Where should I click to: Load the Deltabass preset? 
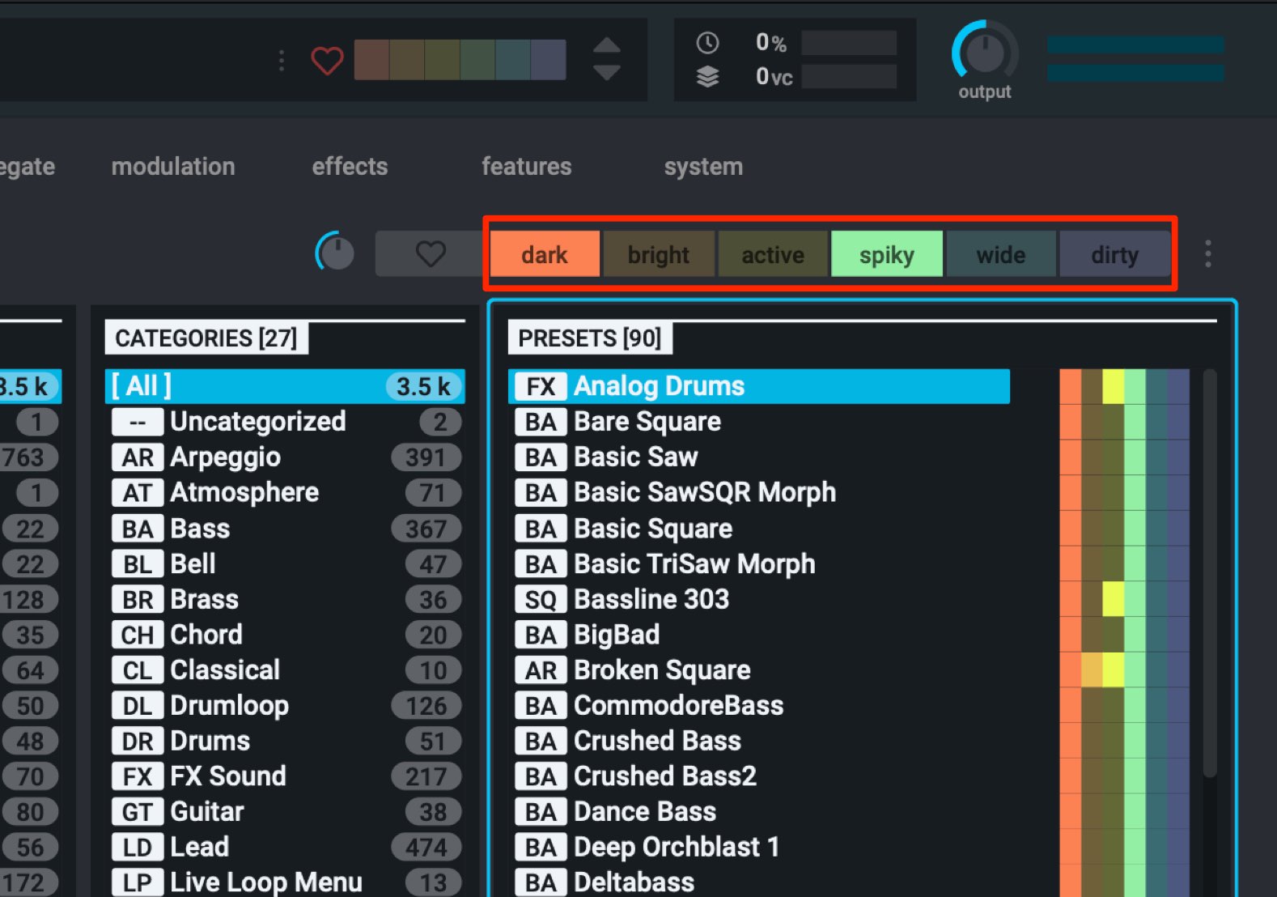click(x=759, y=882)
